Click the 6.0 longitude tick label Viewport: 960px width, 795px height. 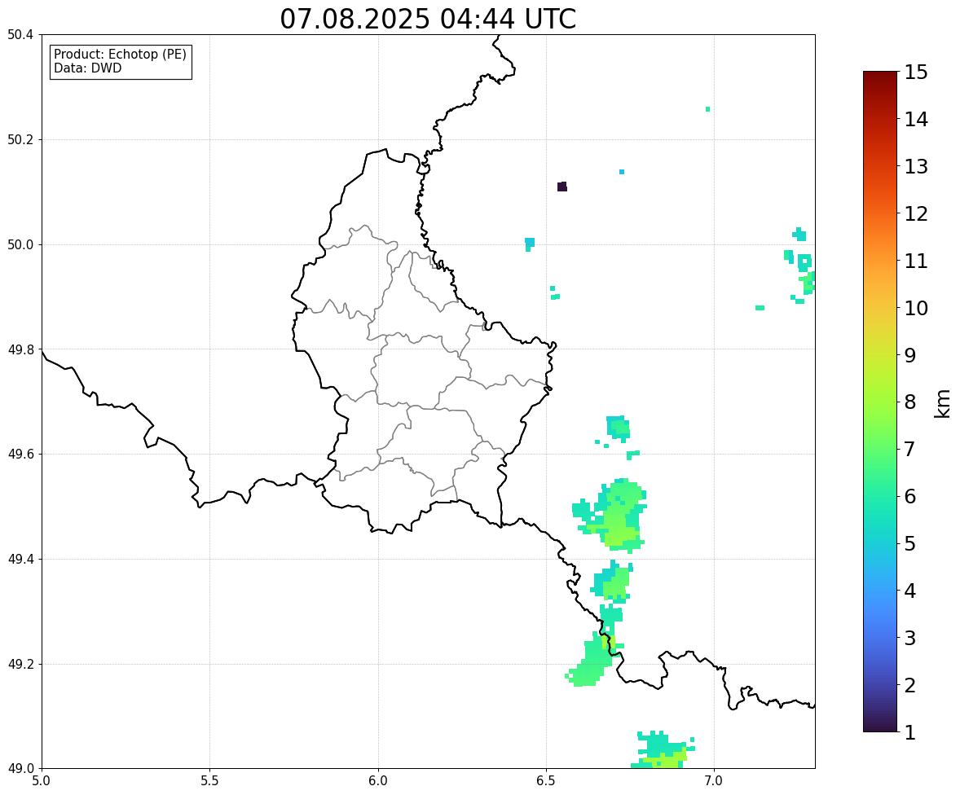tap(378, 781)
